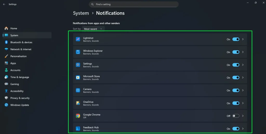Click the Network wifi sidebar icon
This screenshot has height=134, width=266.
[6, 49]
